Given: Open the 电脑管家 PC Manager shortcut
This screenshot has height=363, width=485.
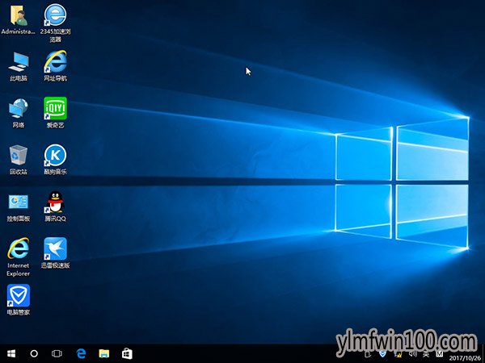Looking at the screenshot, I should (19, 300).
